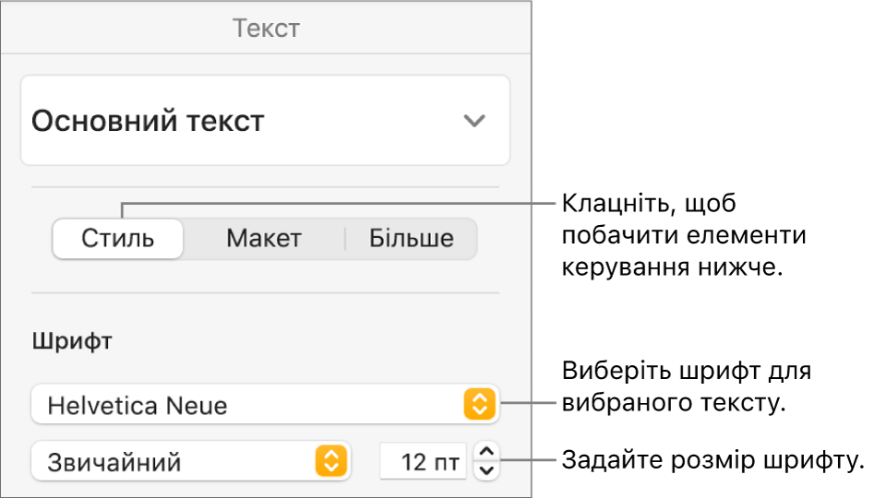Open the Helvetica Neue font popup
874x498 pixels.
pos(265,405)
